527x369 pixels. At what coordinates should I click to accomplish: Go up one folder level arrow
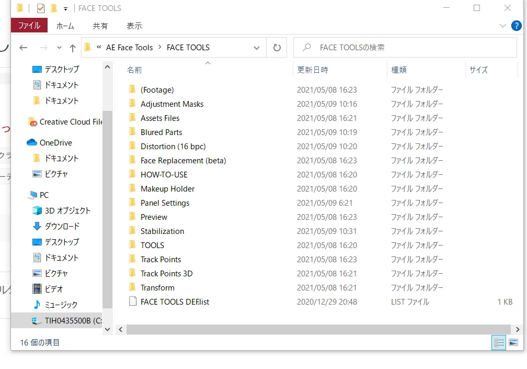tap(73, 48)
